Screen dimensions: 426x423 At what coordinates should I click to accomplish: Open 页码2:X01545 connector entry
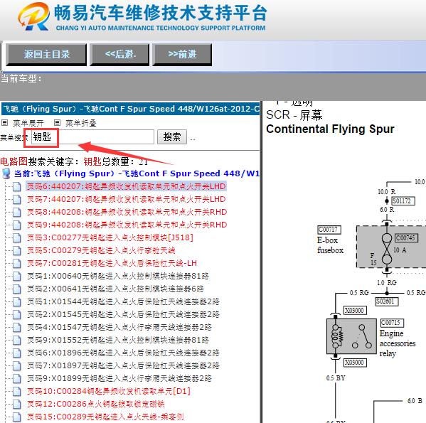click(123, 314)
